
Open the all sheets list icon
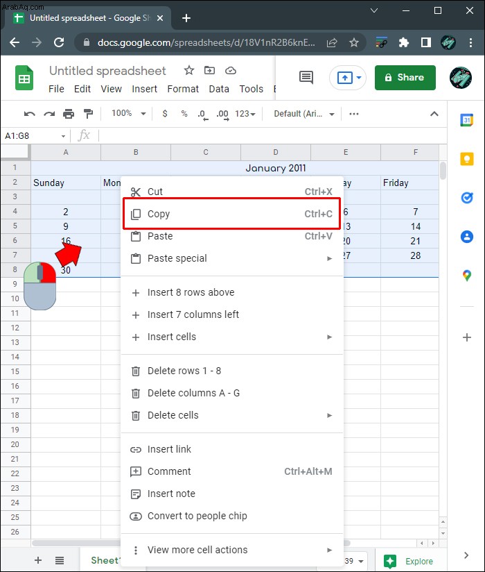click(60, 560)
